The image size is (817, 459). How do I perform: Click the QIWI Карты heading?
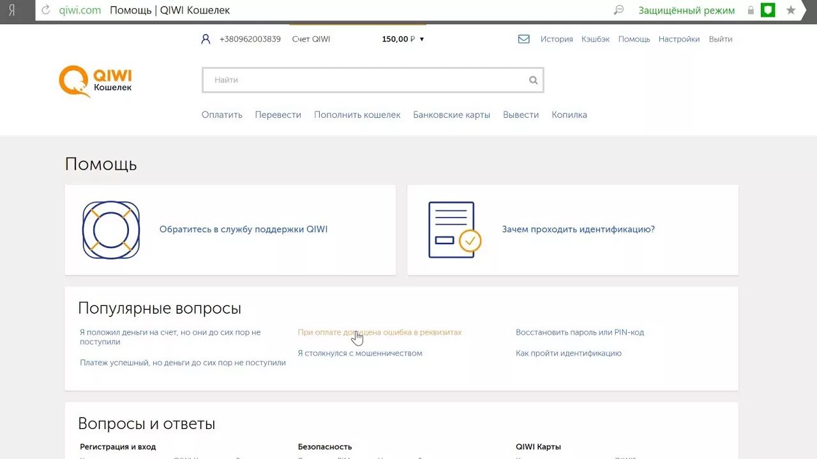coord(538,447)
